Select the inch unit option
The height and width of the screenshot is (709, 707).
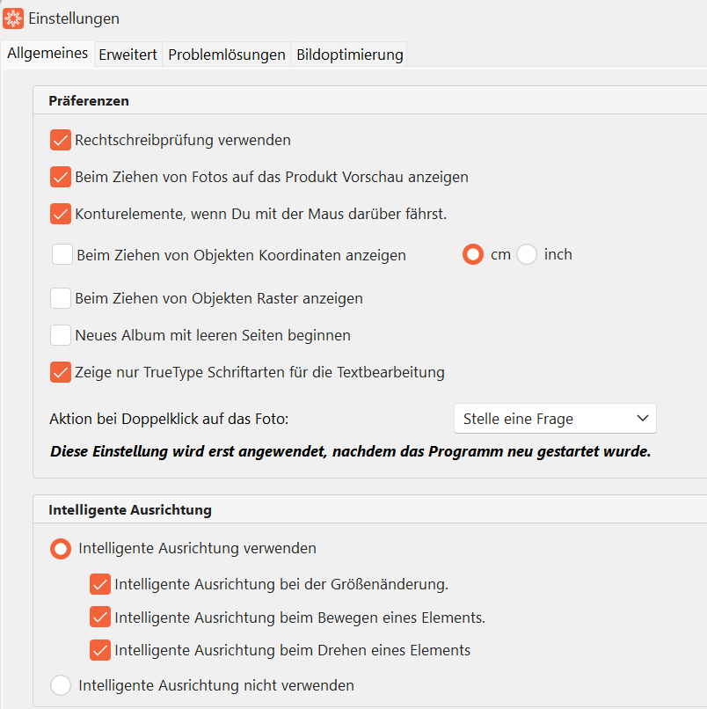click(527, 254)
